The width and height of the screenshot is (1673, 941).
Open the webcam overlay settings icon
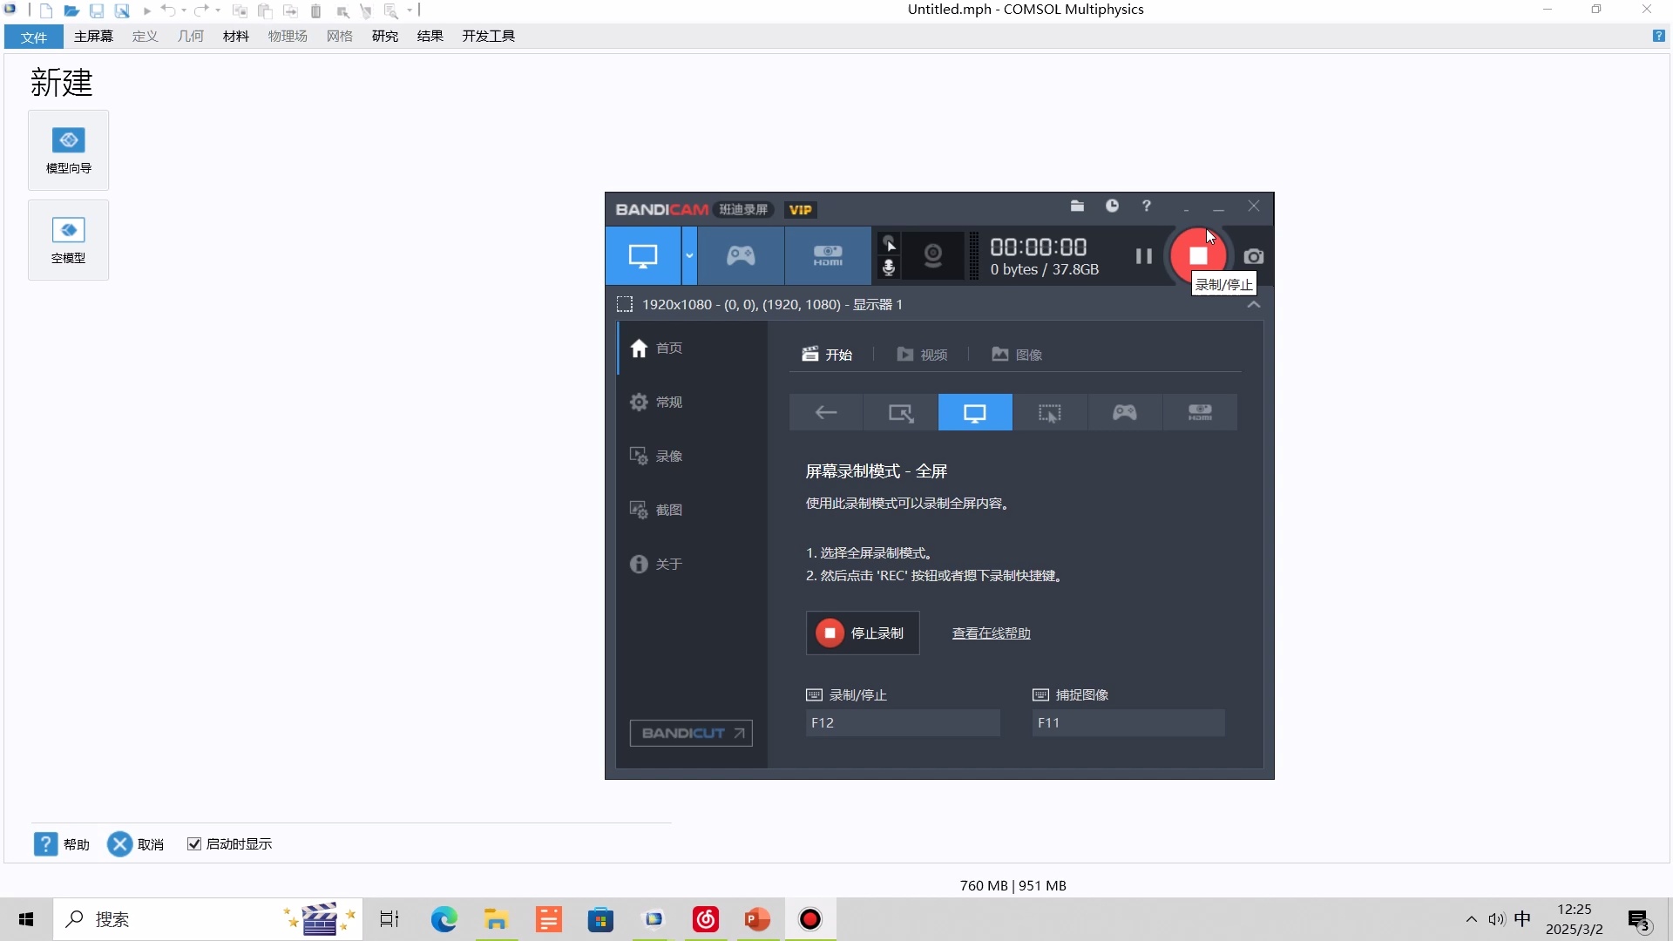(932, 255)
